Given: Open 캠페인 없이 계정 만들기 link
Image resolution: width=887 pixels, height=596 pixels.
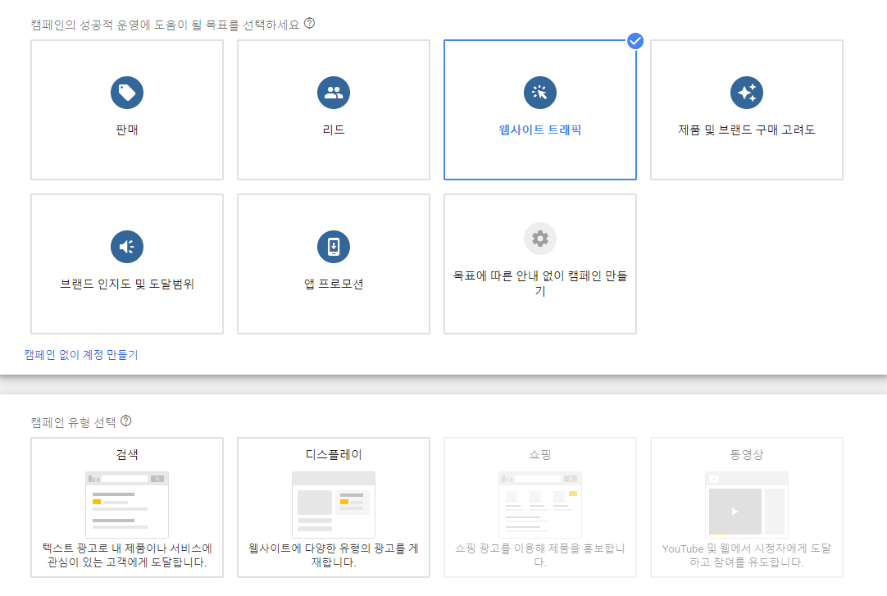Looking at the screenshot, I should point(81,354).
